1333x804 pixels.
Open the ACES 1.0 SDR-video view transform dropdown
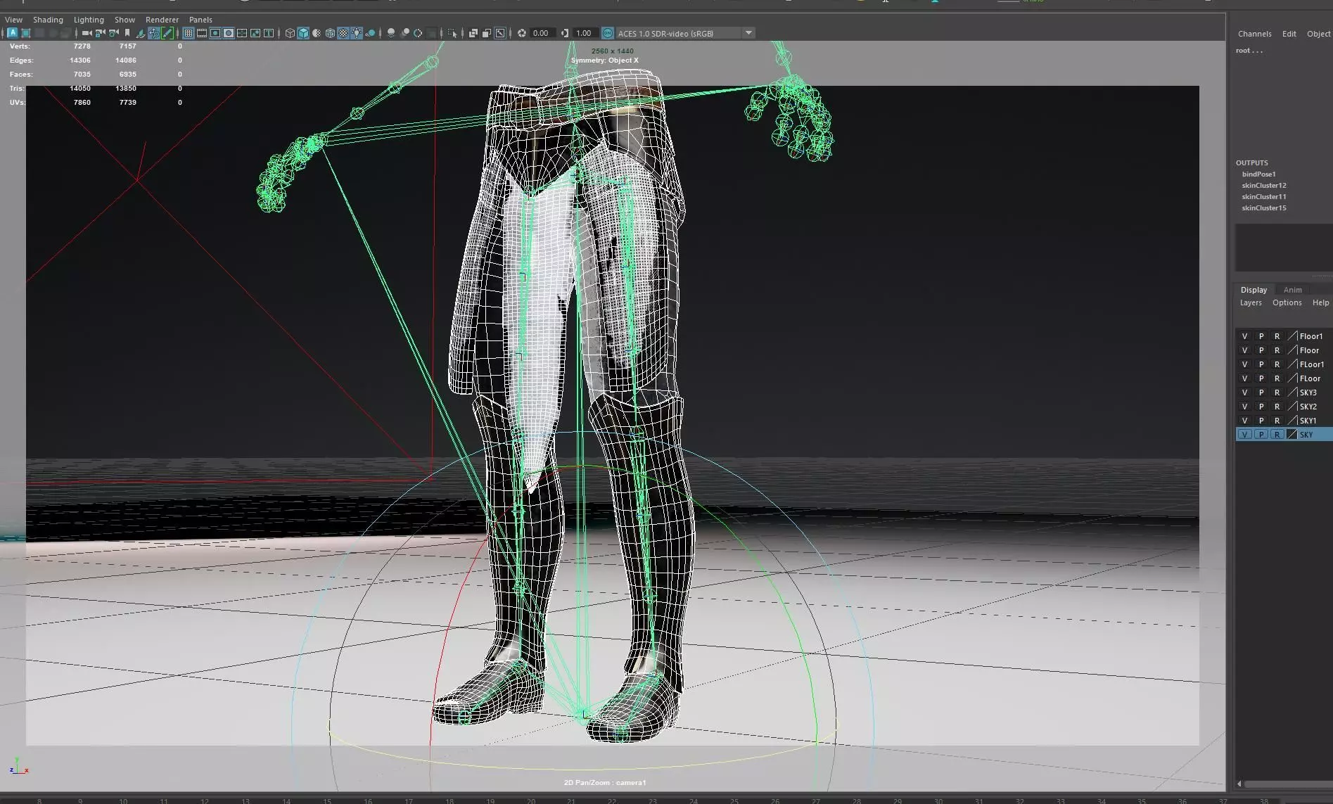686,33
